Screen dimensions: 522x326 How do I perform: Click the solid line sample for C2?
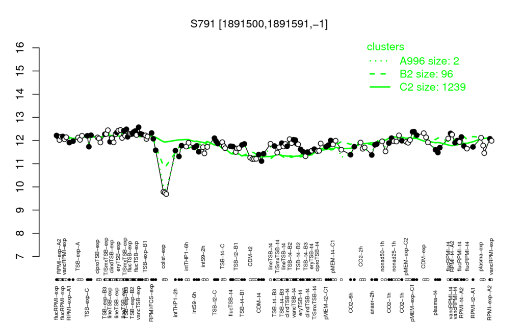[380, 87]
